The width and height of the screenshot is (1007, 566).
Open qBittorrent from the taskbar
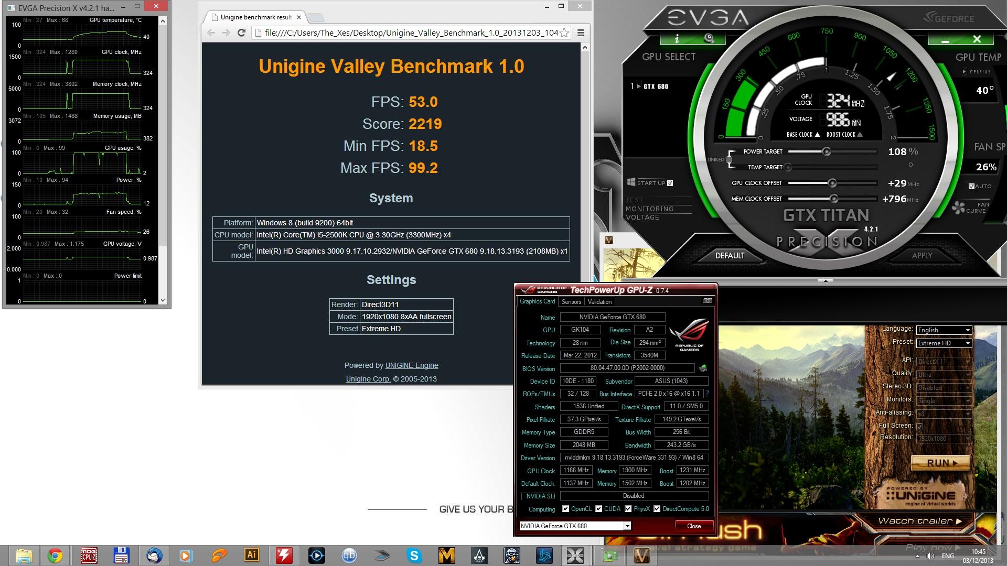(x=349, y=556)
